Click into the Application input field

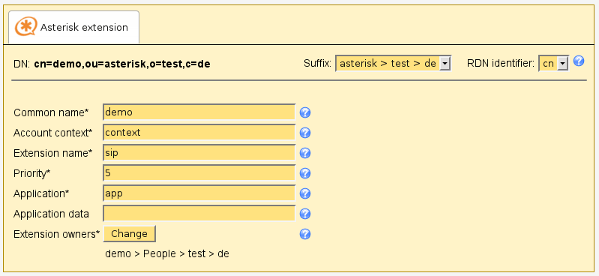pyautogui.click(x=199, y=193)
